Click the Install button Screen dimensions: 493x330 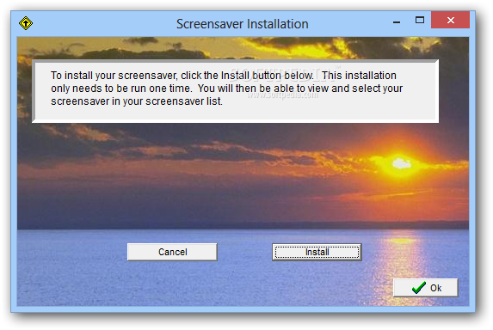point(317,252)
